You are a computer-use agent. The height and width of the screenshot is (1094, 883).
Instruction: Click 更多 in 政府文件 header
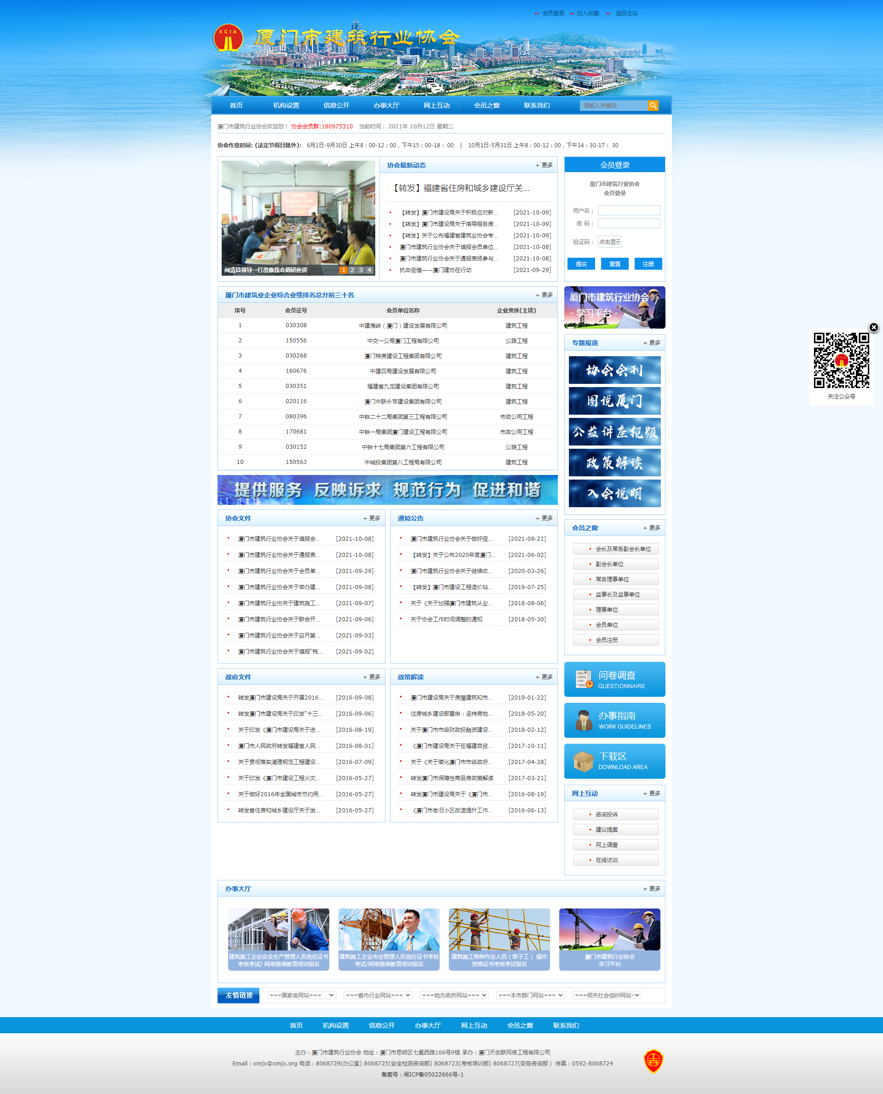(x=371, y=677)
